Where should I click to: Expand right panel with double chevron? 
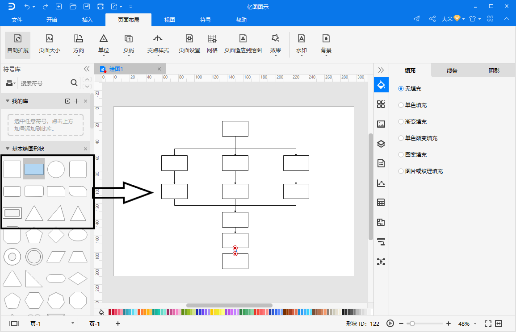click(381, 70)
